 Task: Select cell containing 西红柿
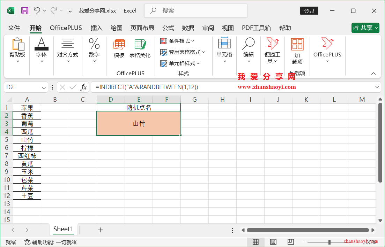coord(27,156)
